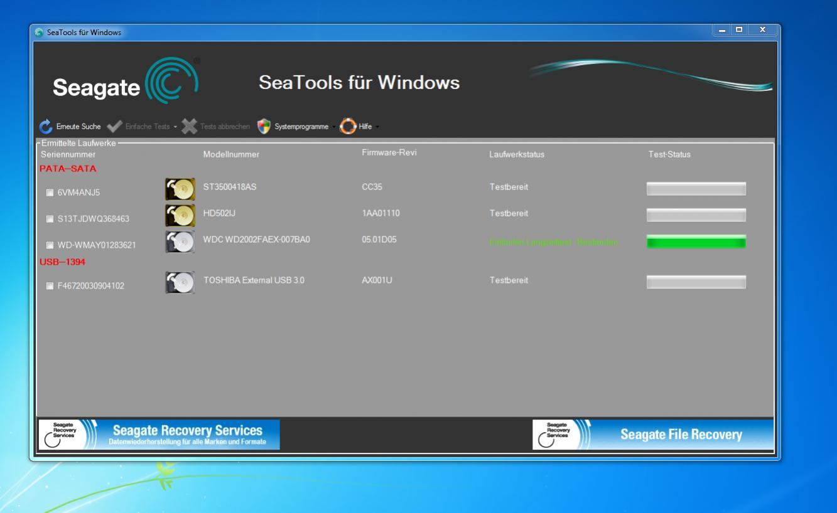This screenshot has height=513, width=837.
Task: Click SeaTools für Windows heading text
Action: 359,82
